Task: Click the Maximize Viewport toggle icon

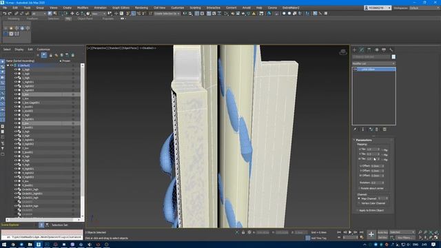Action: coord(436,238)
